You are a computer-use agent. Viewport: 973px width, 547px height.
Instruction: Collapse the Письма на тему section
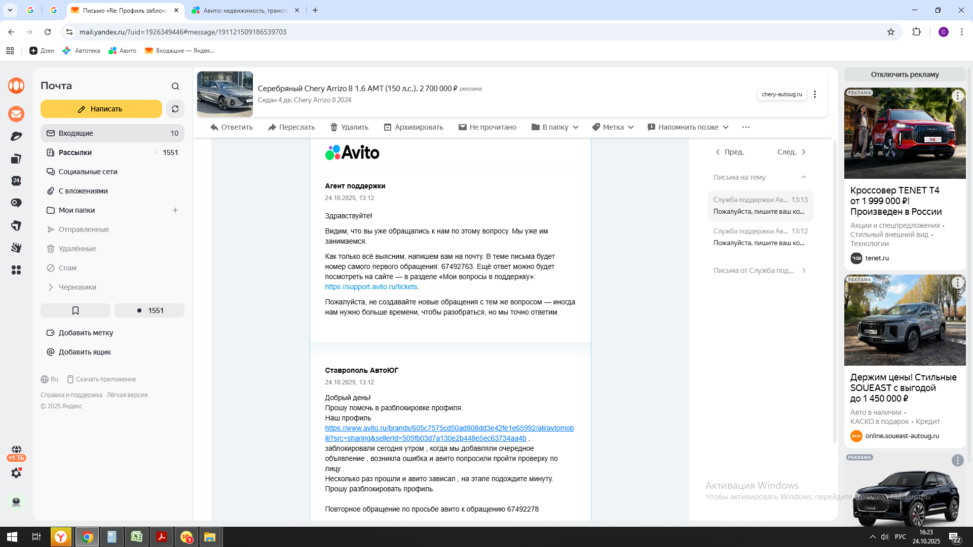804,177
